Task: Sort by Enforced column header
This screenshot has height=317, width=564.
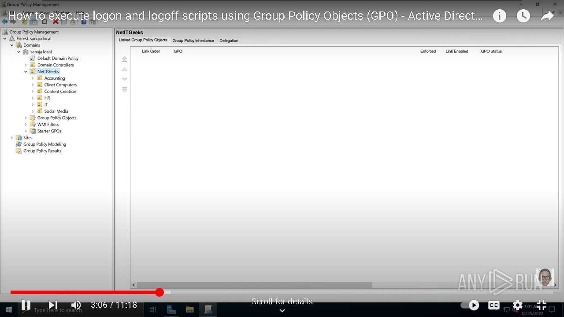Action: 428,52
